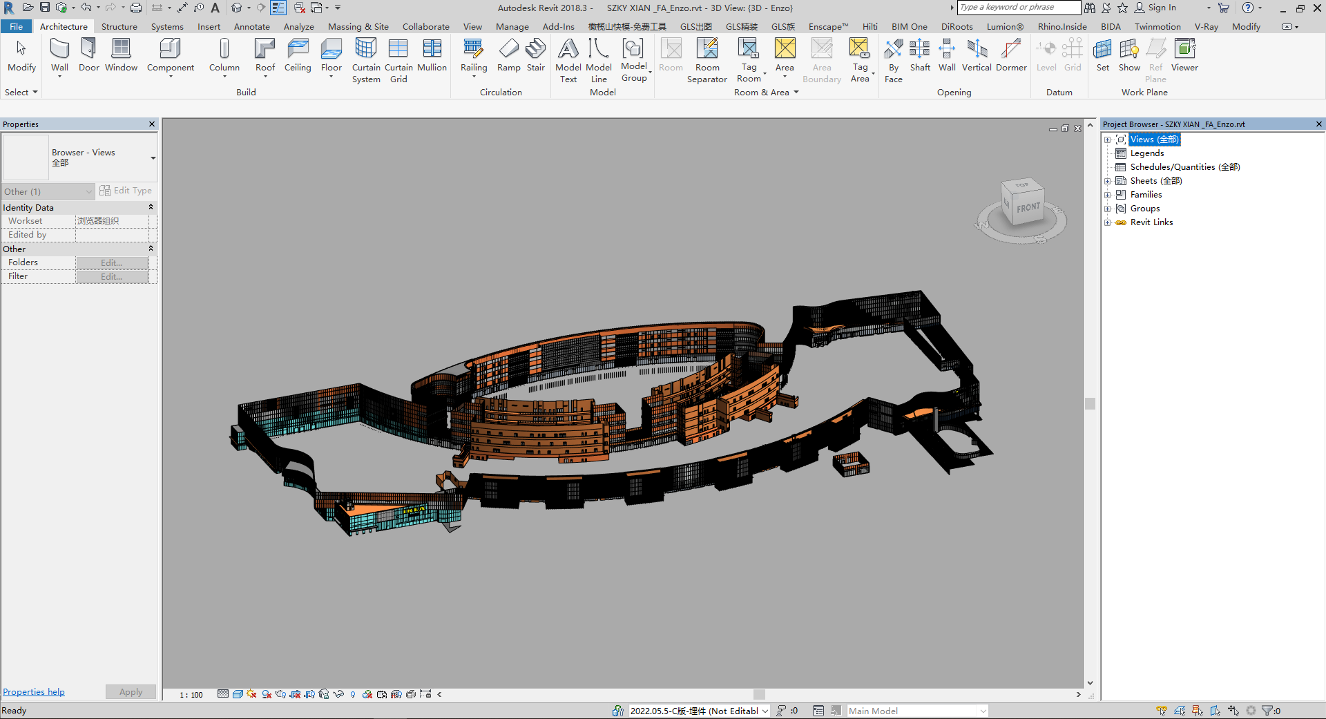Viewport: 1326px width, 719px height.
Task: Select the Room Separator tool
Action: click(707, 61)
